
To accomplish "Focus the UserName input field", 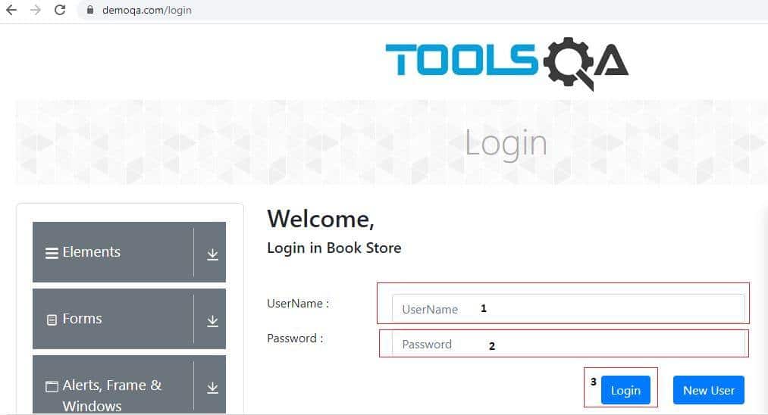I will tap(568, 308).
